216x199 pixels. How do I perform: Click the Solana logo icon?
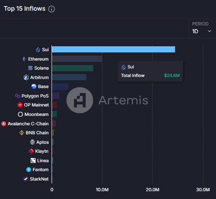[x=30, y=68]
